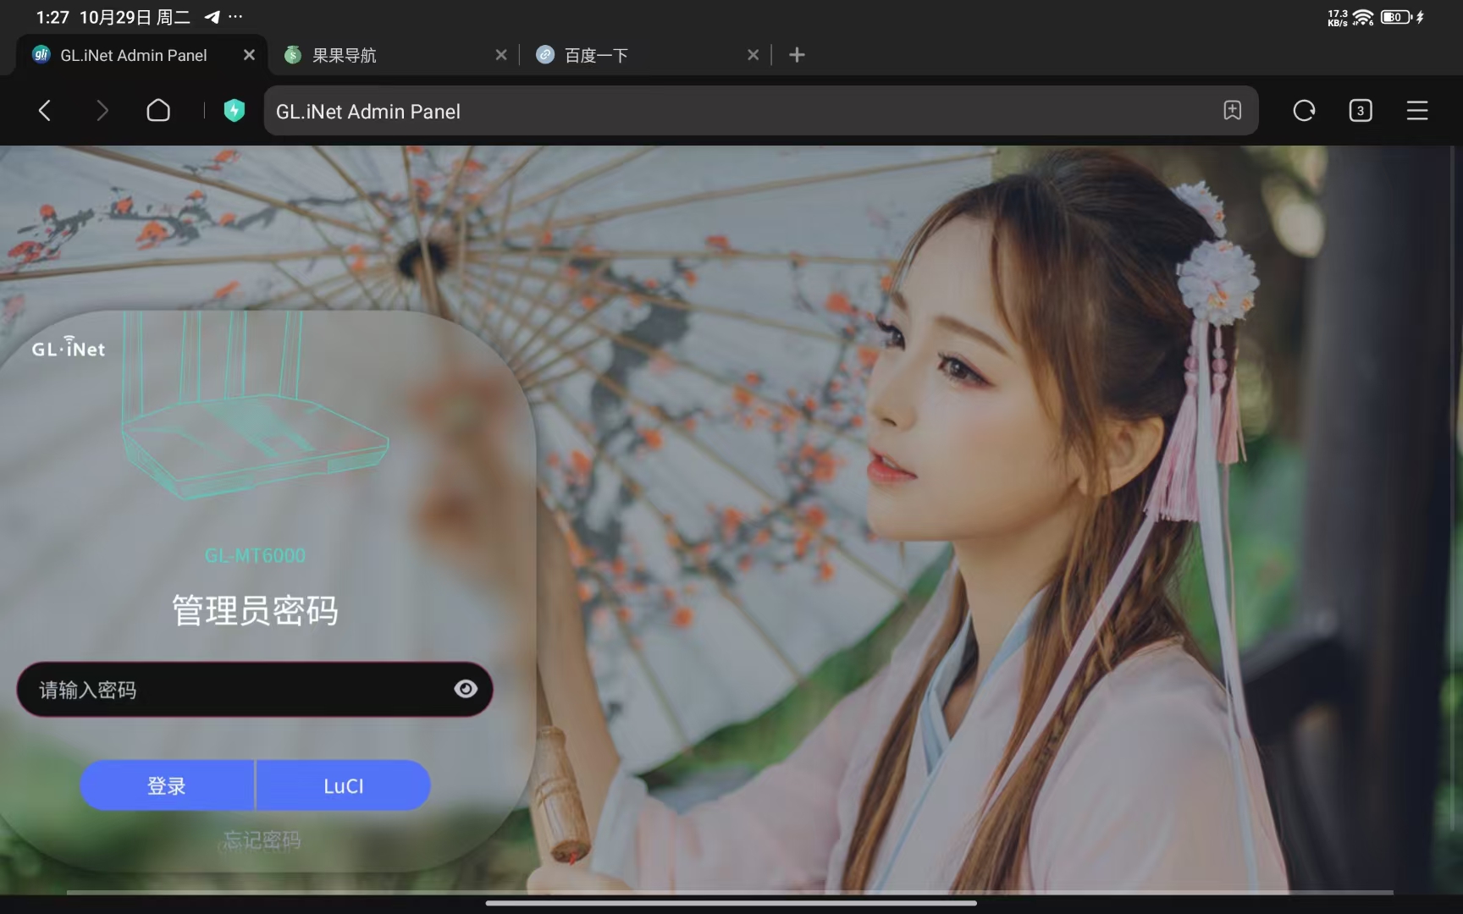Open the tab switcher showing 3 tabs

point(1361,110)
